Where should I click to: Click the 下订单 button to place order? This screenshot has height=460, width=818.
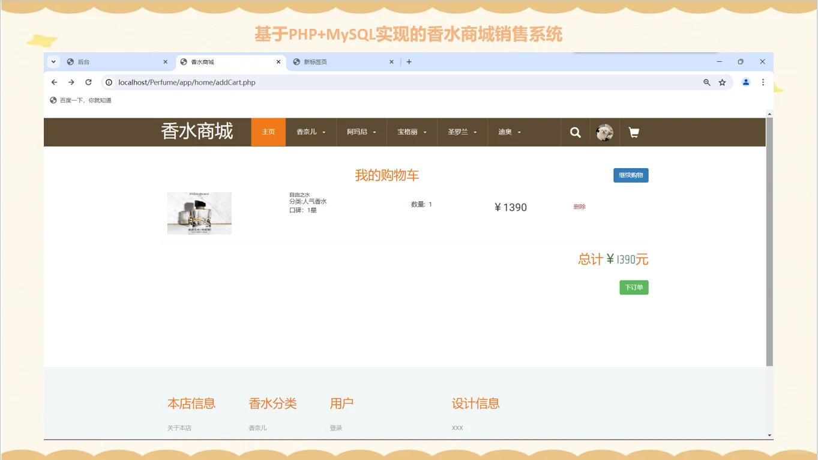click(633, 287)
